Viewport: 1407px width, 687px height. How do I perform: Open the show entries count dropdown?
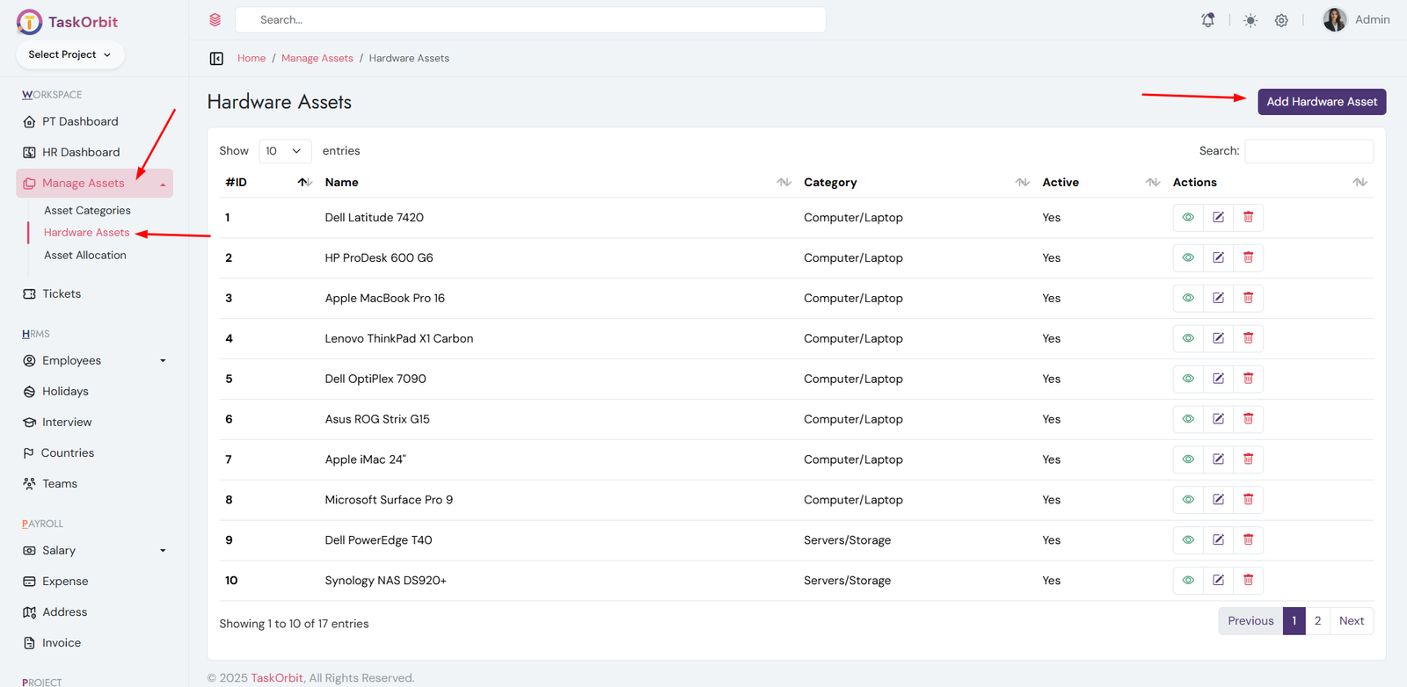[284, 151]
